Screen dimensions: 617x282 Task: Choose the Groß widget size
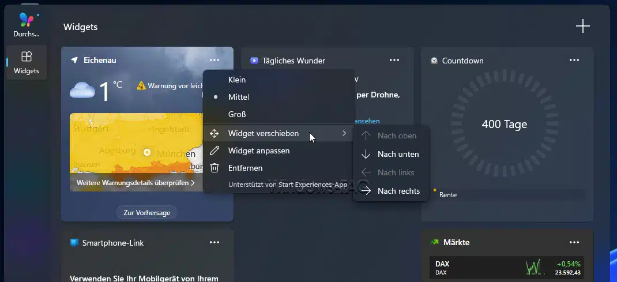tap(237, 114)
